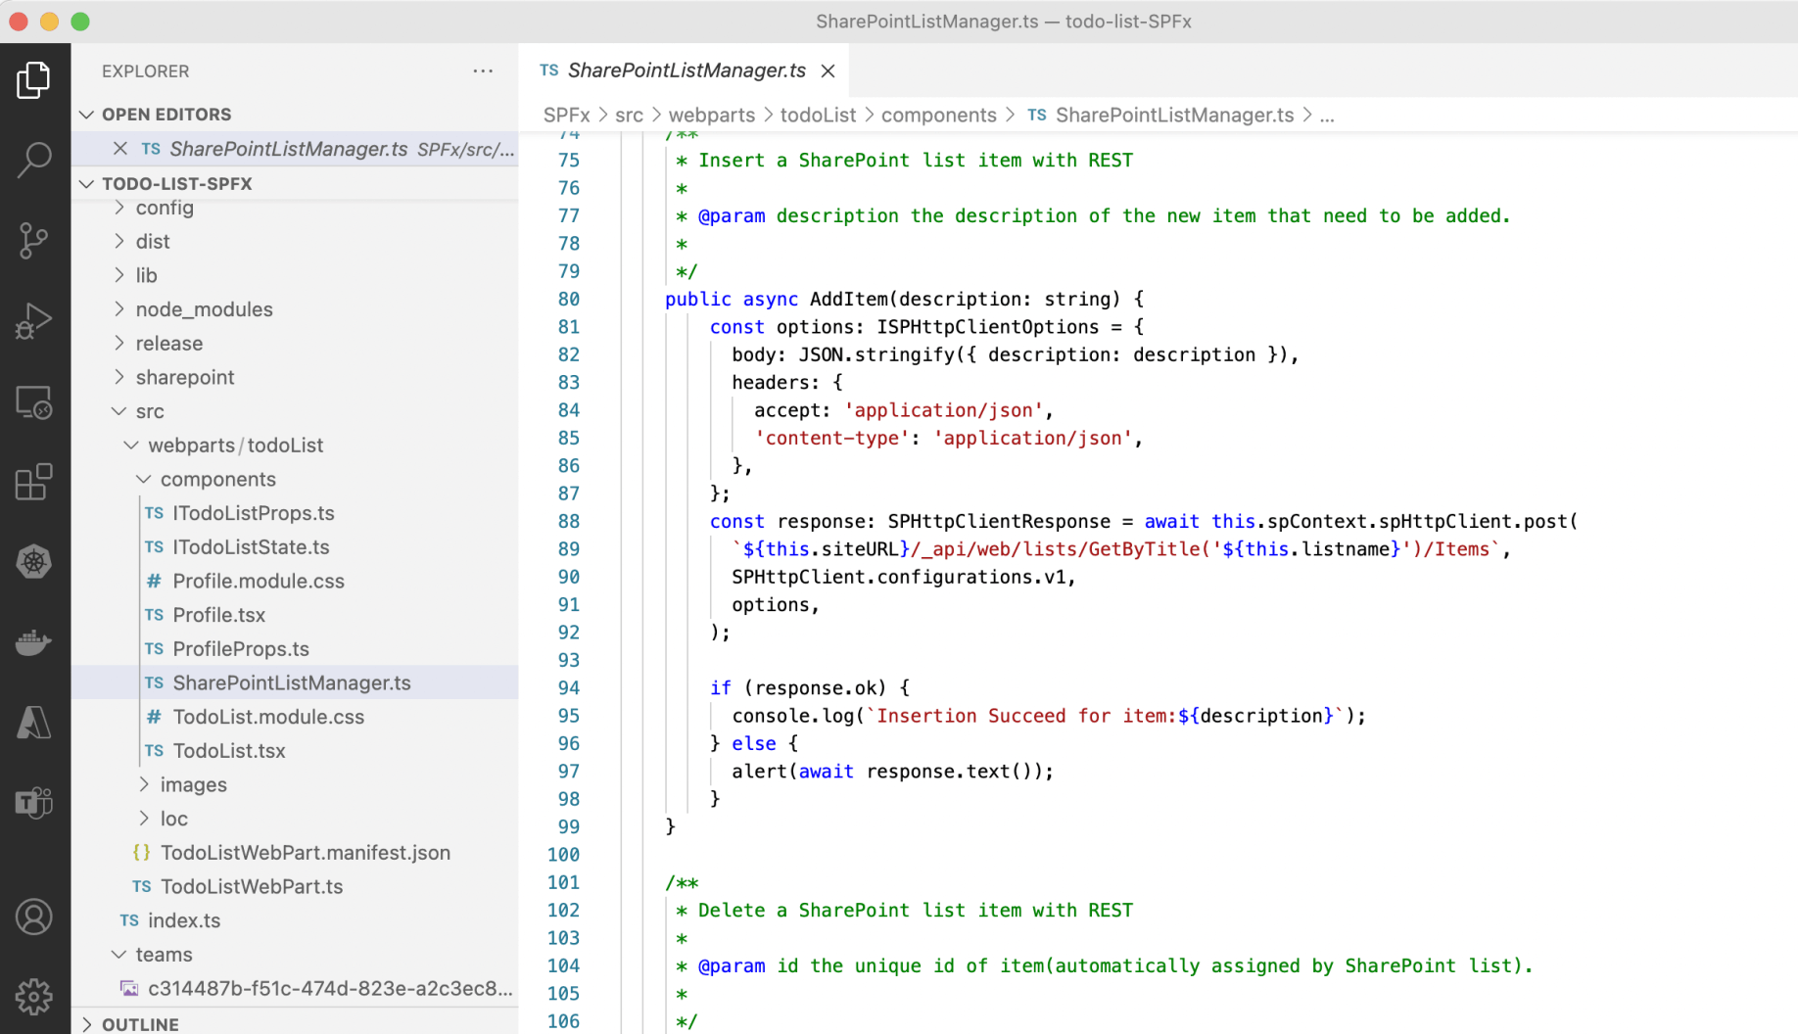This screenshot has width=1798, height=1034.
Task: Select the SharePointListManager.ts editor tab
Action: (x=686, y=70)
